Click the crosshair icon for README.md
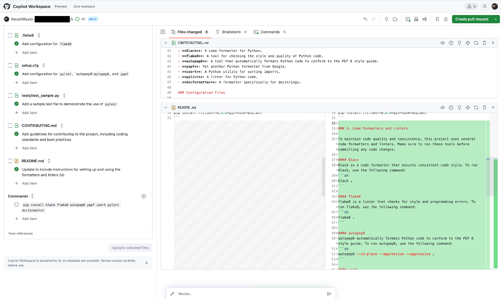 468,107
